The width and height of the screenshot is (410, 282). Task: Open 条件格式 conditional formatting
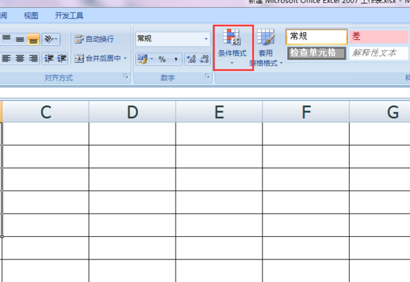pos(232,47)
